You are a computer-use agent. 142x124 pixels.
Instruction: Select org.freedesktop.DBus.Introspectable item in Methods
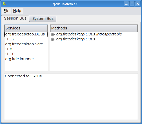[x=89, y=34]
